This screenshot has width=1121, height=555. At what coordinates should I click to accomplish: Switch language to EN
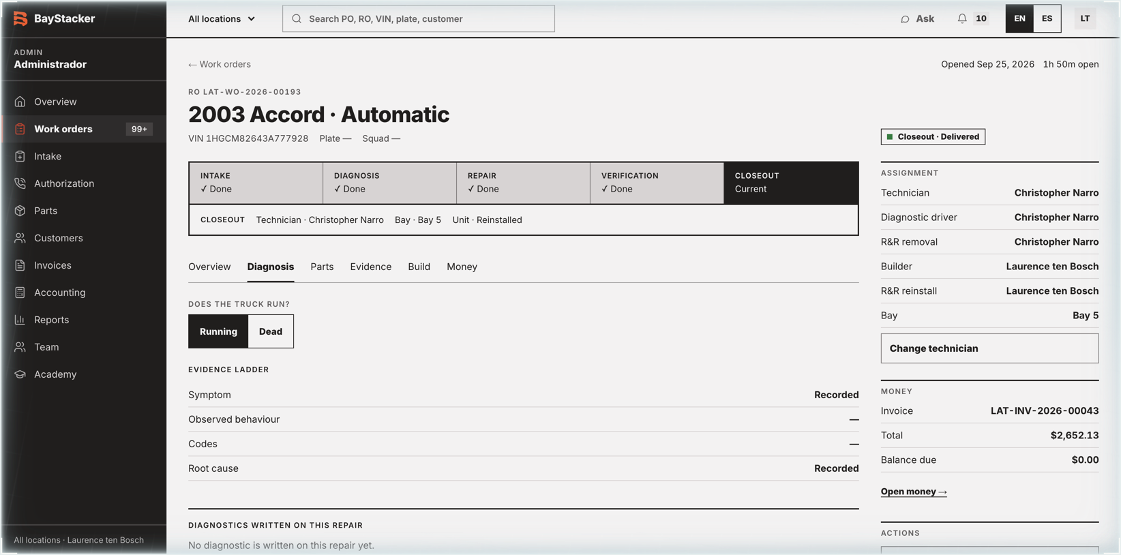pyautogui.click(x=1019, y=18)
